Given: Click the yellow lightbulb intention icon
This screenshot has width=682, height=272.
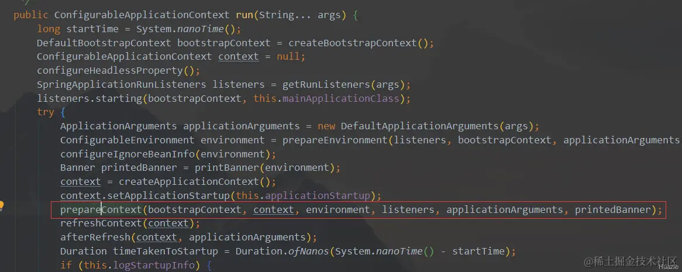Looking at the screenshot, I should [x=1, y=206].
